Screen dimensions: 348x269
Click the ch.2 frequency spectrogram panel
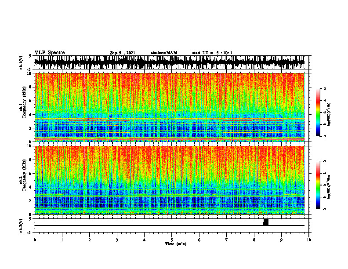[169, 180]
